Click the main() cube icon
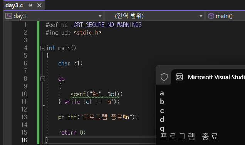Viewport: 245px width, 145px height. pyautogui.click(x=211, y=16)
